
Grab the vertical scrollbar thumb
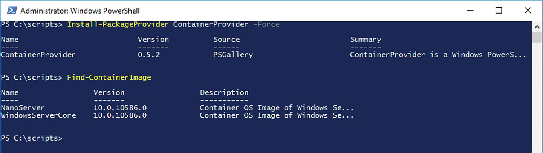point(537,37)
